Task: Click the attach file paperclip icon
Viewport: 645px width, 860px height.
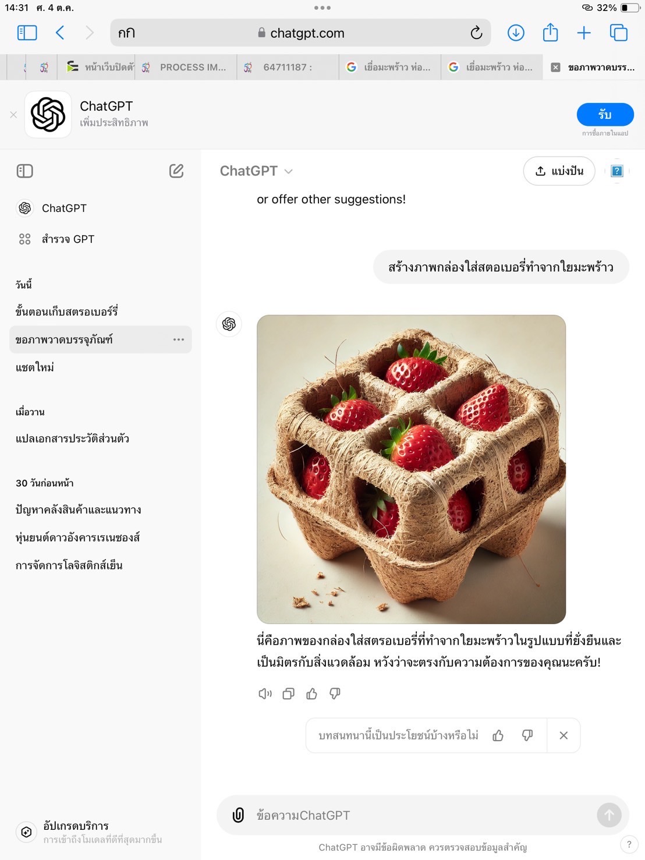Action: coord(238,815)
